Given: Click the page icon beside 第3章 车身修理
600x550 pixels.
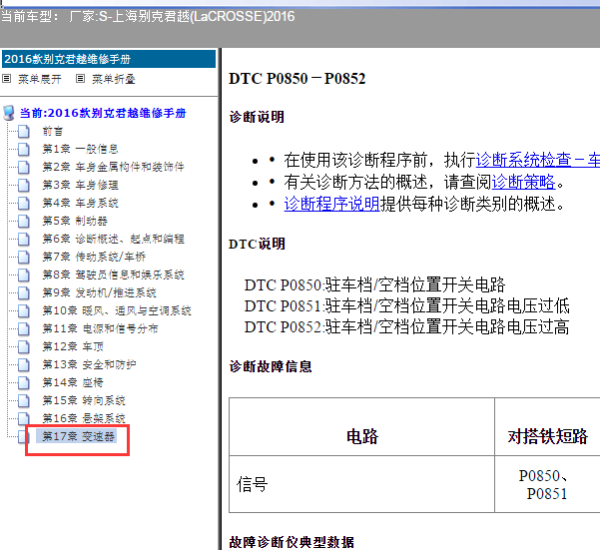Looking at the screenshot, I should 24,185.
